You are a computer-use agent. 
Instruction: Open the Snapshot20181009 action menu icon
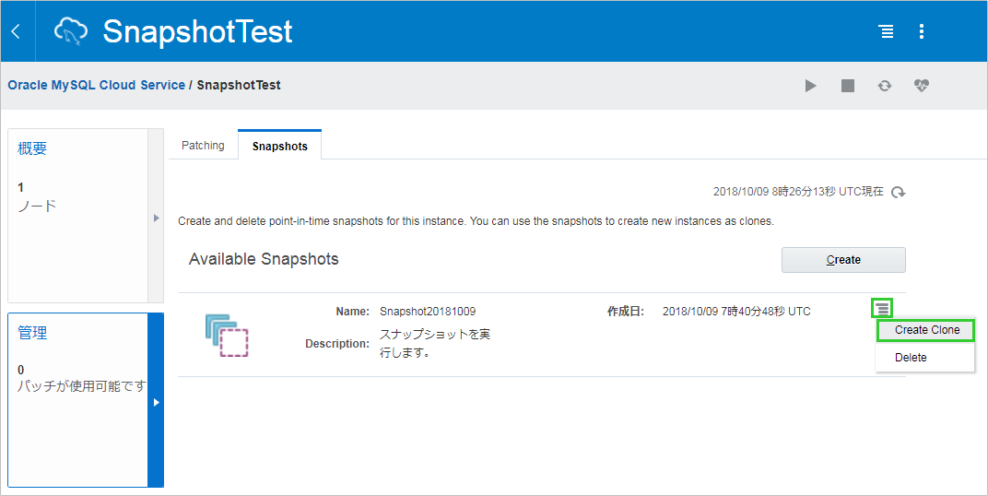[882, 308]
